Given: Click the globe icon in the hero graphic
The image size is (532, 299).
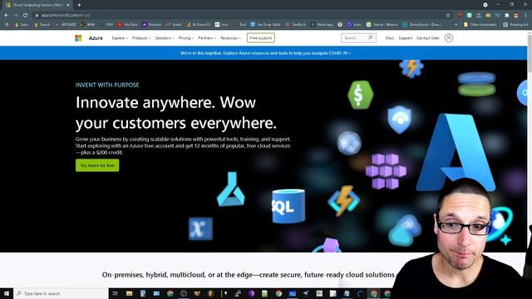Looking at the screenshot, I should click(x=349, y=143).
